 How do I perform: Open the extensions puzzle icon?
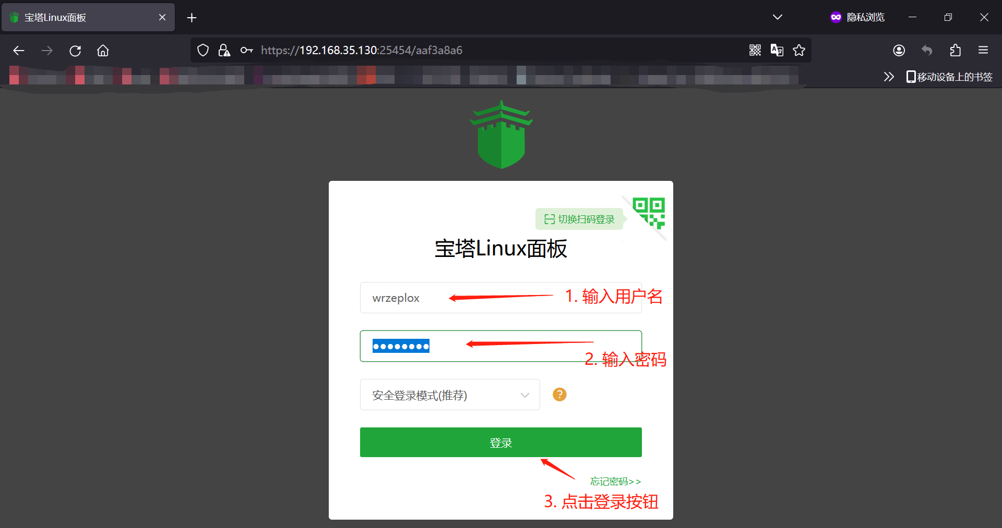(x=955, y=50)
